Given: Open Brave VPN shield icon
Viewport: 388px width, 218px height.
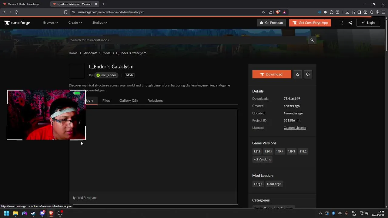Looking at the screenshot, I should click(x=377, y=12).
